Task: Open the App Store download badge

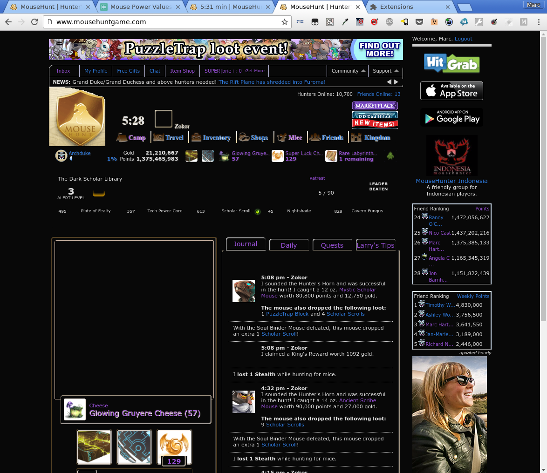Action: pos(451,91)
